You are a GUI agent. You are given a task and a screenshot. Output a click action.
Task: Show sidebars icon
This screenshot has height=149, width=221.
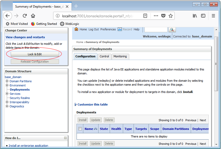[203, 16]
